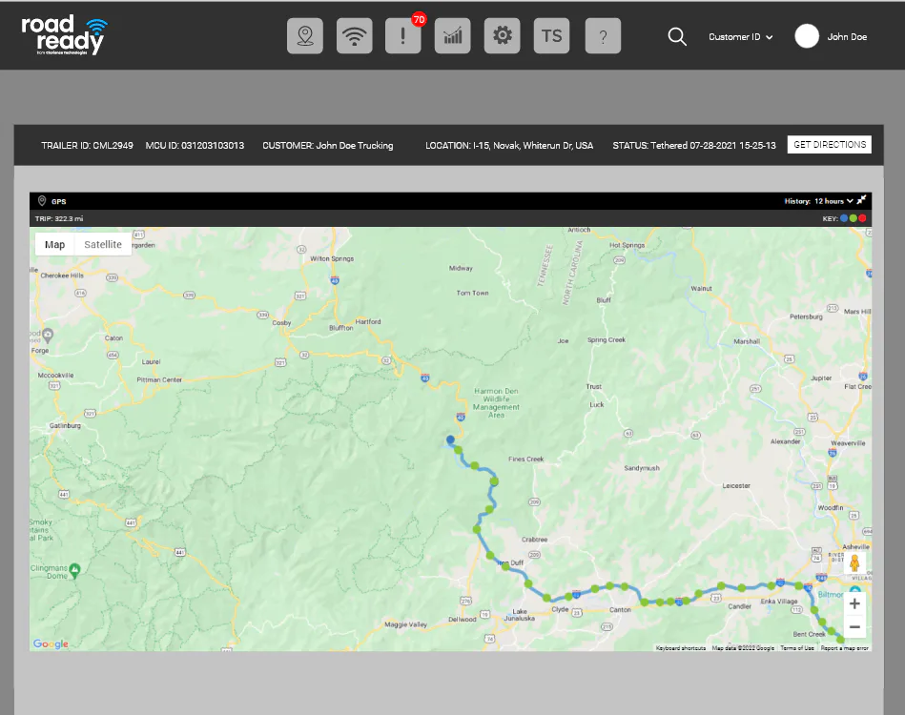Open the map location pin toolbar icon
This screenshot has height=715, width=905.
click(305, 36)
